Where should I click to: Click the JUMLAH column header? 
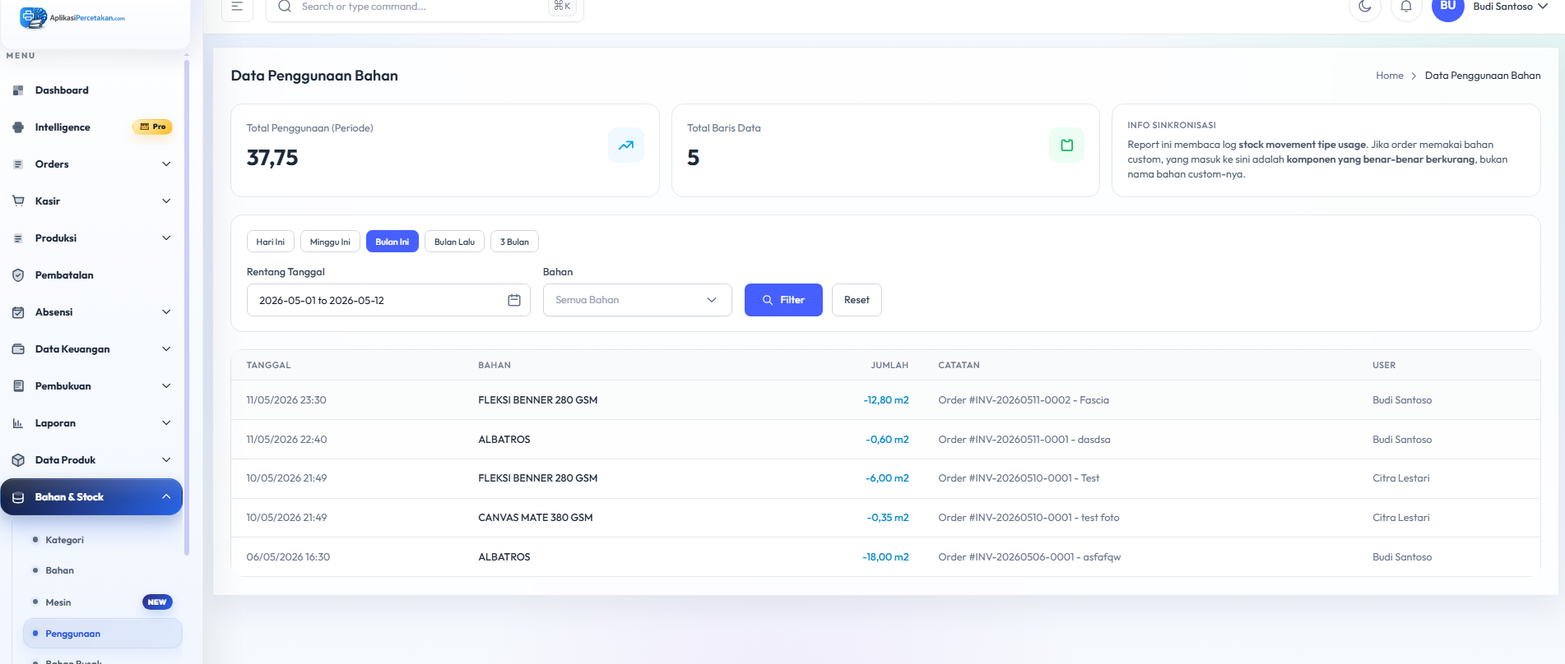point(889,365)
